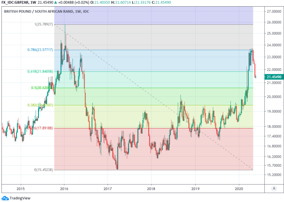
Task: Select the purple zone above the 1.0 level
Action: point(150,15)
